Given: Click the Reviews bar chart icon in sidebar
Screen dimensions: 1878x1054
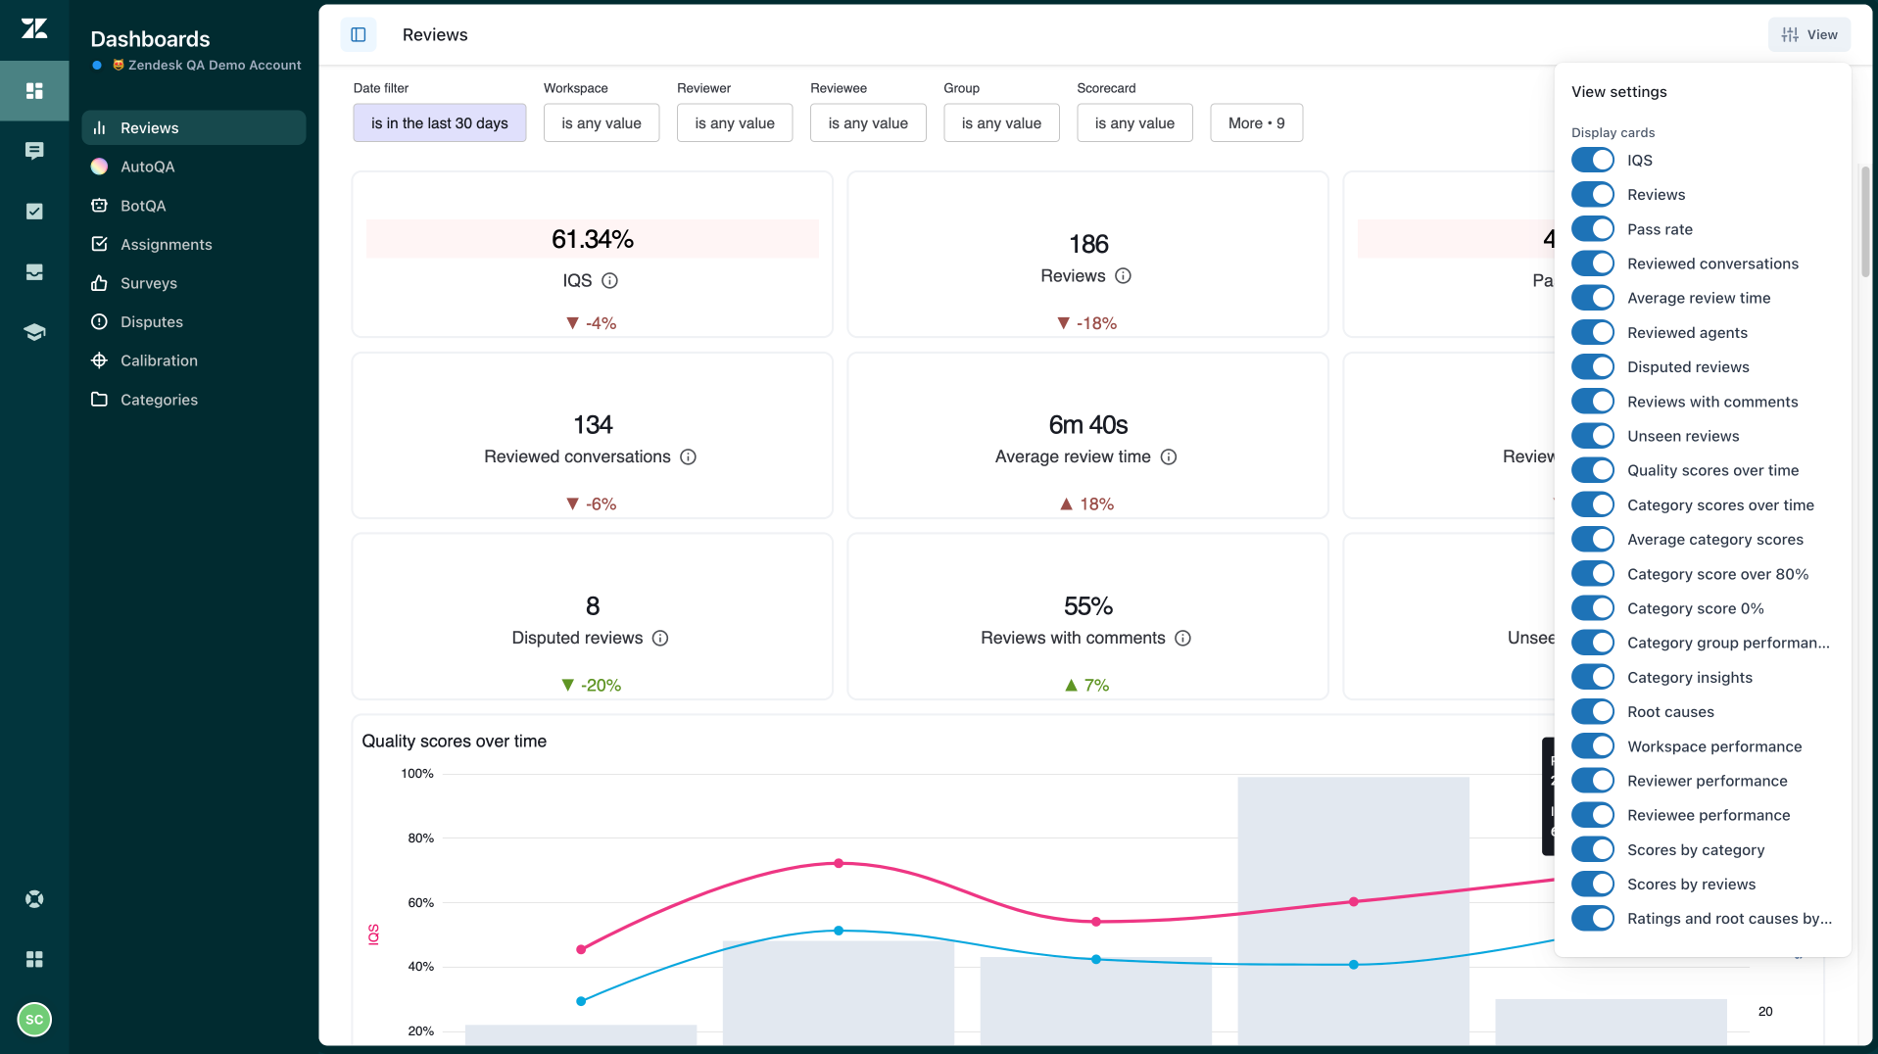Looking at the screenshot, I should point(99,127).
